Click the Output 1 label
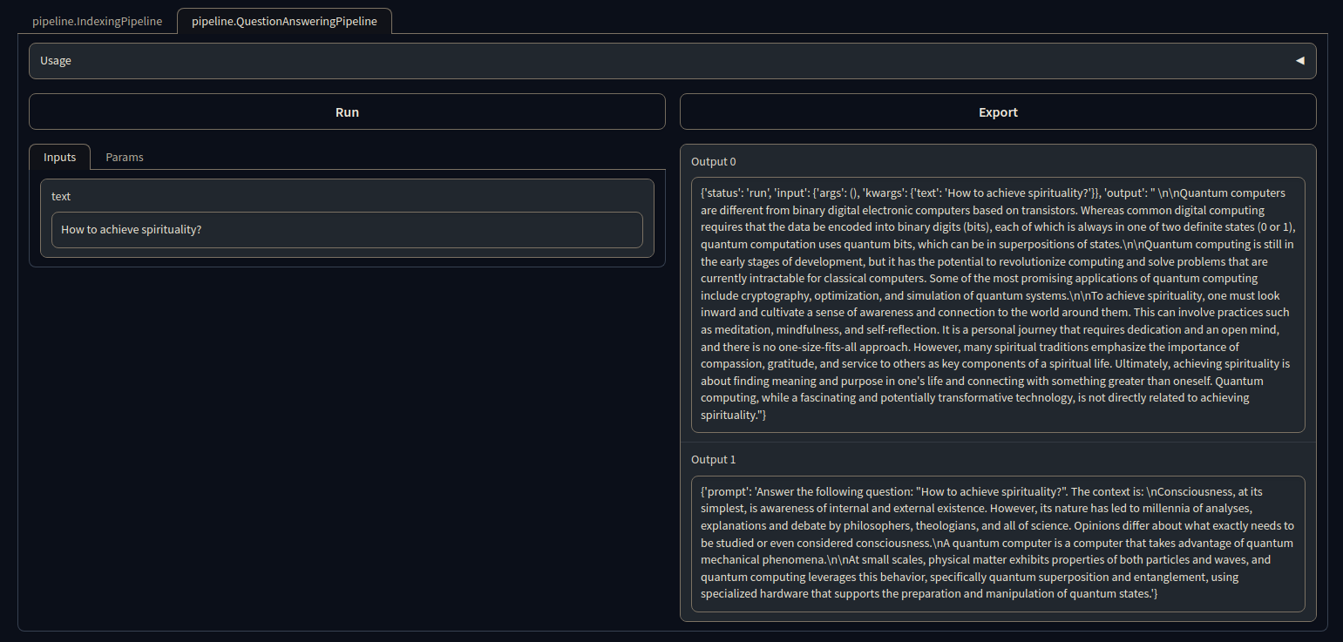The image size is (1343, 642). pos(713,459)
